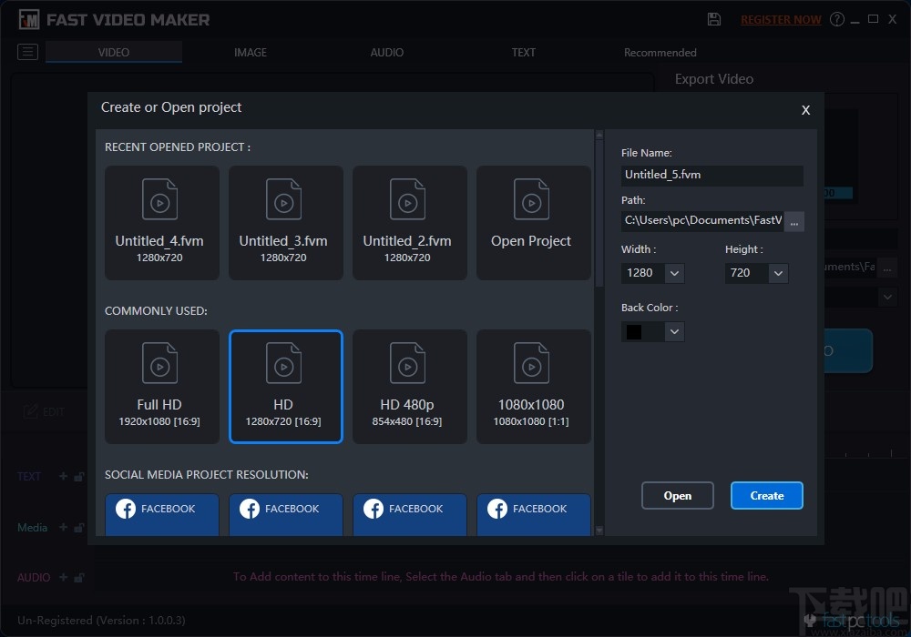Switch to the Recommended tab
Screen dimensions: 911x637
tap(660, 52)
